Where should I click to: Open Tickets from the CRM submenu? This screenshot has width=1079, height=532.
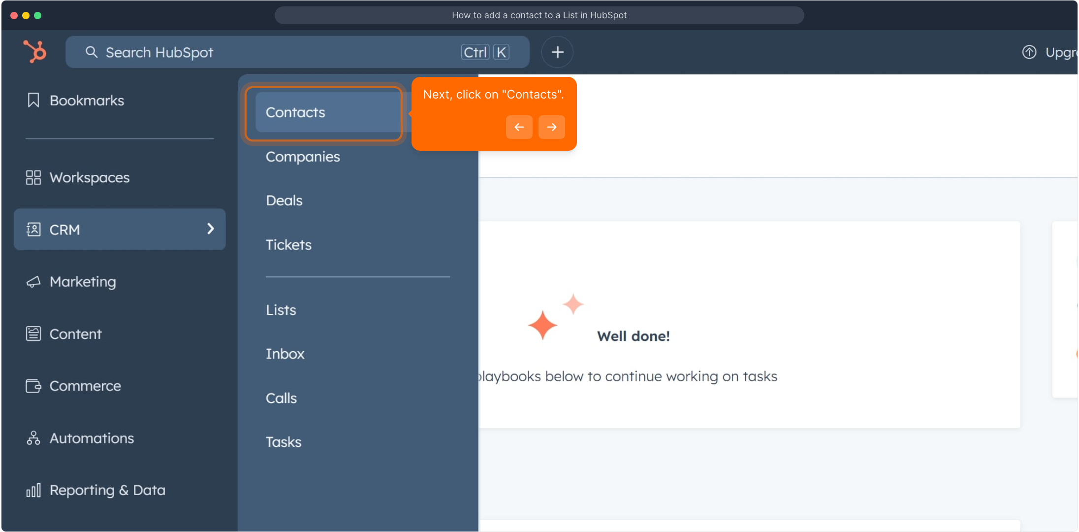point(288,245)
